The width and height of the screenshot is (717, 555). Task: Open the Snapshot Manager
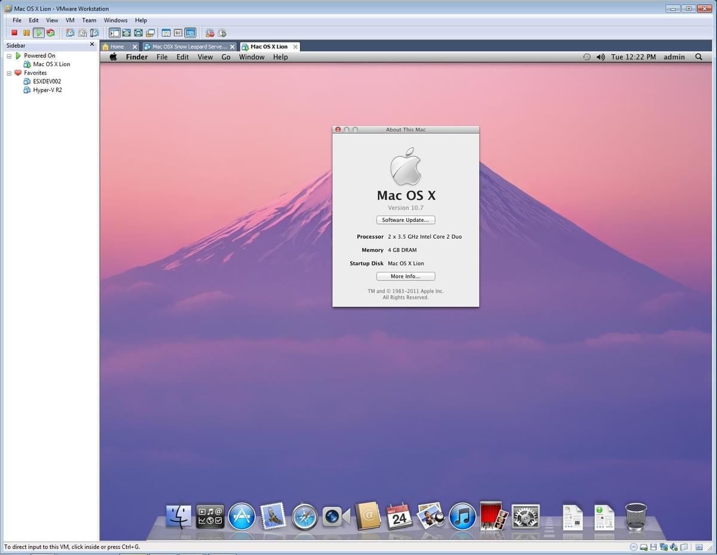[x=94, y=33]
